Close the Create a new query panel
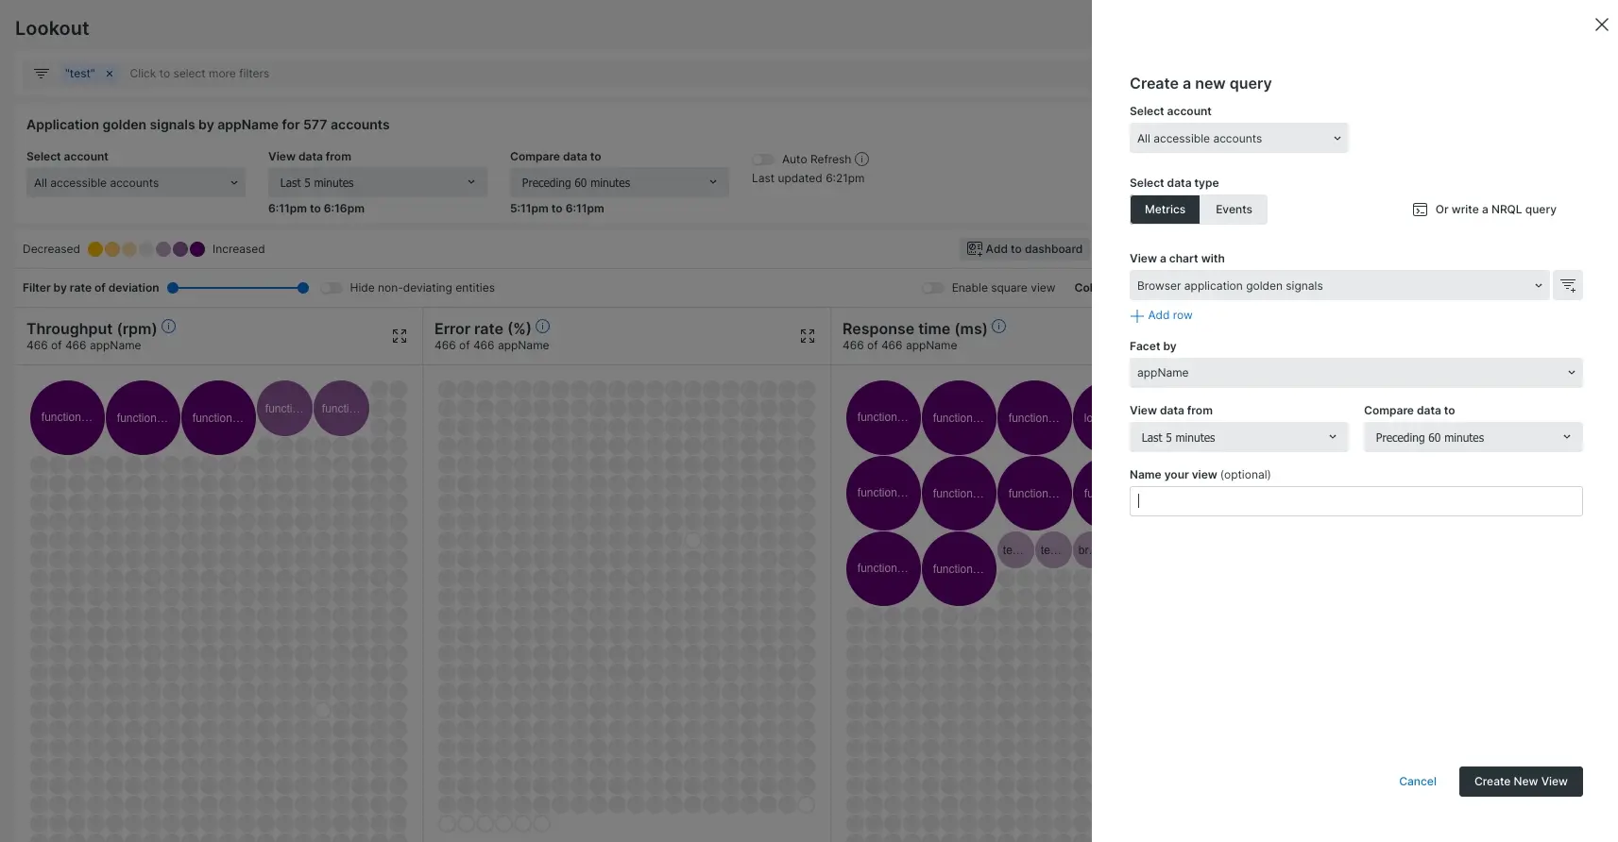This screenshot has width=1618, height=842. coord(1601,25)
